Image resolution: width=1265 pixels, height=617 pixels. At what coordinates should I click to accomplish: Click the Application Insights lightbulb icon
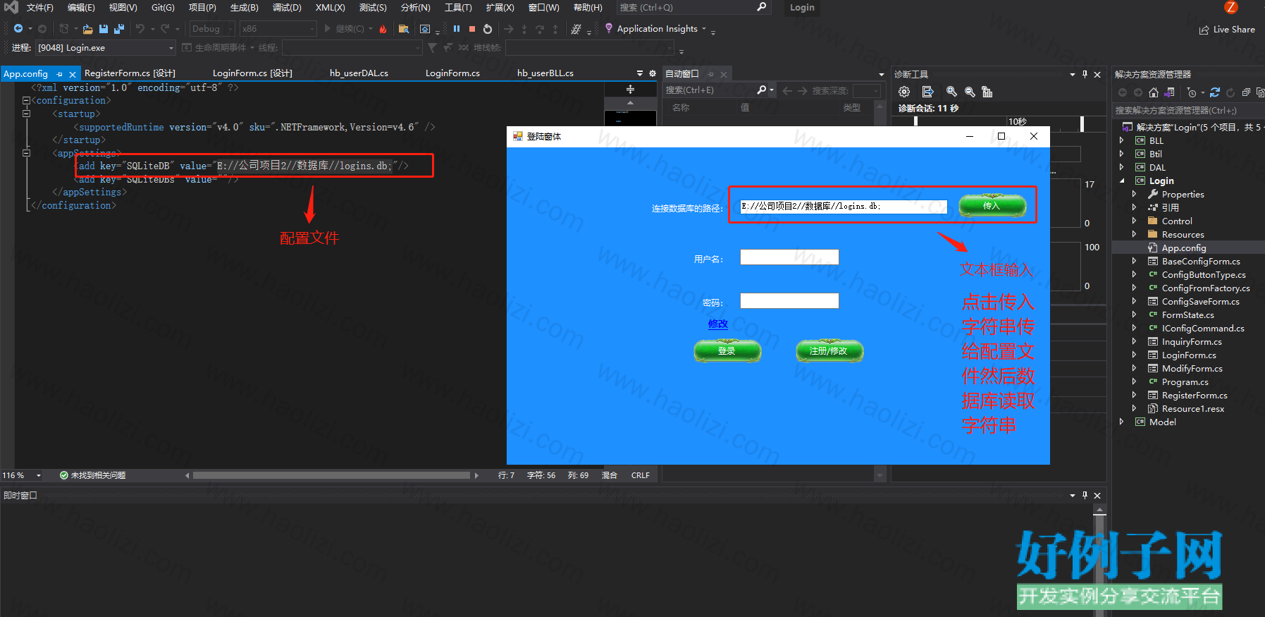[x=609, y=28]
